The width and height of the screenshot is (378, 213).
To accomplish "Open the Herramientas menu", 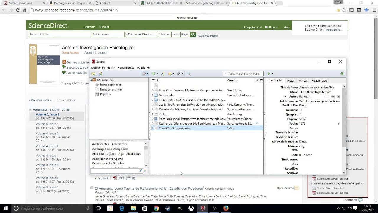I will point(126,68).
